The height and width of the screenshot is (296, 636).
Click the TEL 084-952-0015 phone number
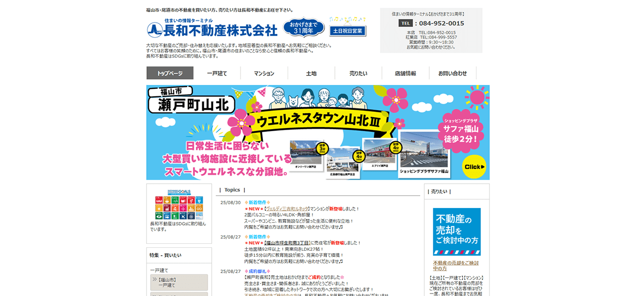tap(431, 23)
